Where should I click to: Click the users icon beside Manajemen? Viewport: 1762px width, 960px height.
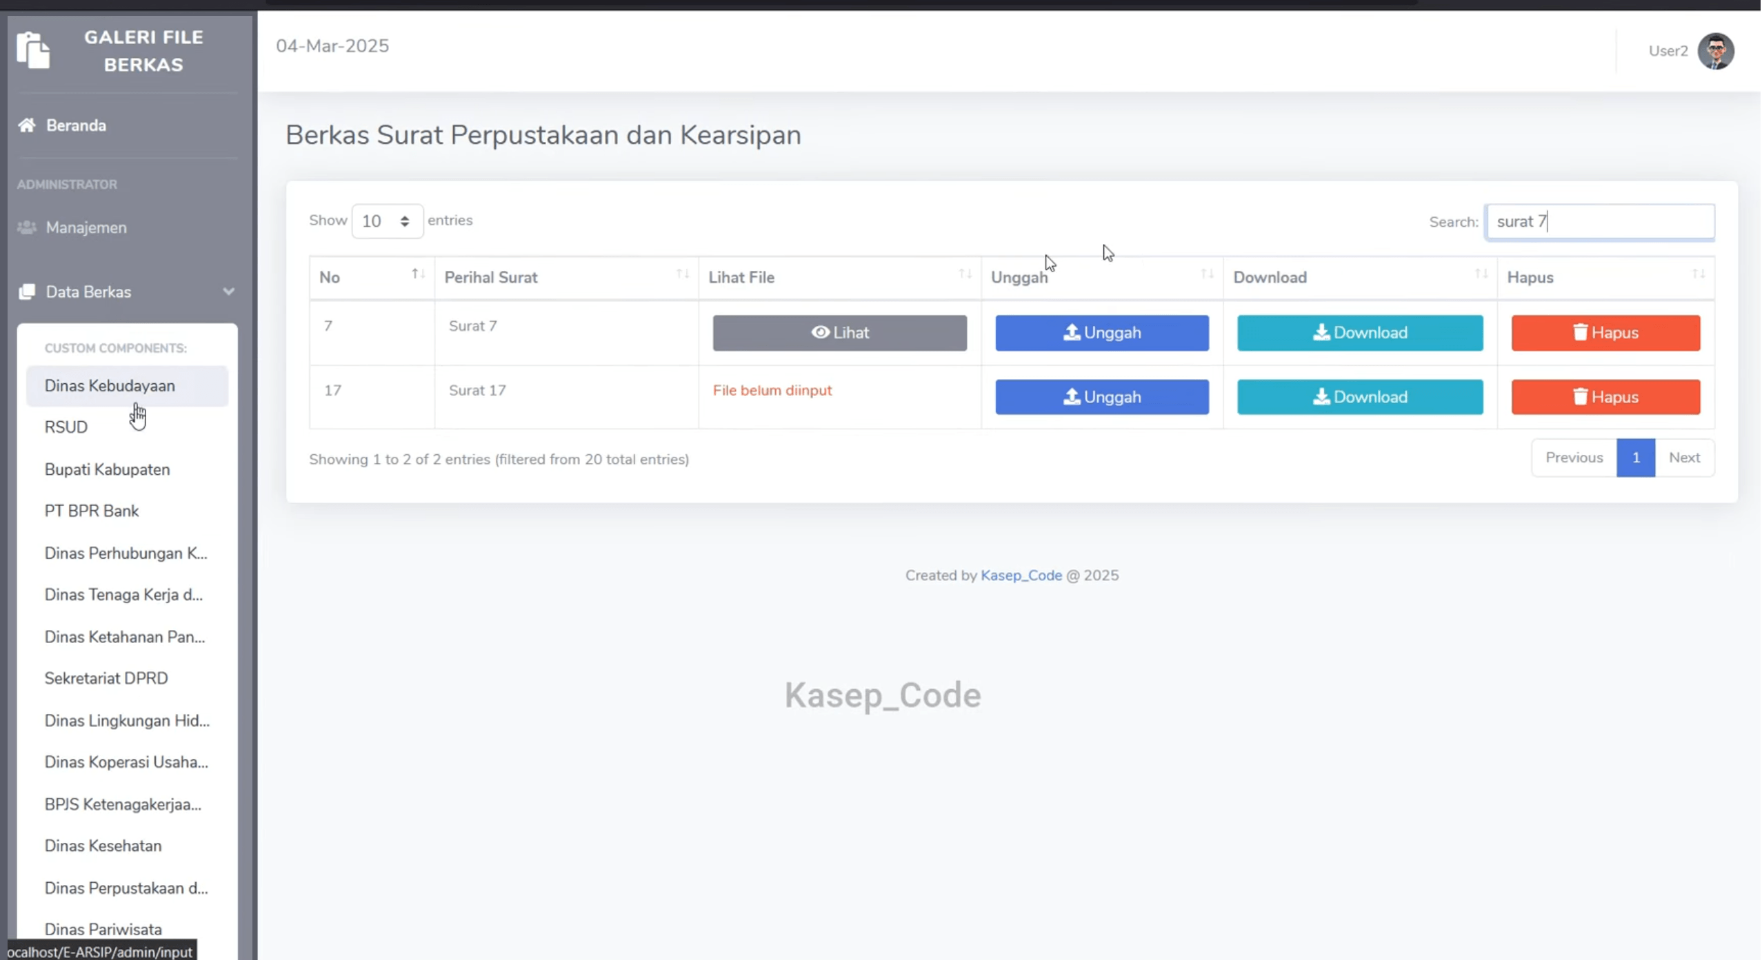coord(27,227)
